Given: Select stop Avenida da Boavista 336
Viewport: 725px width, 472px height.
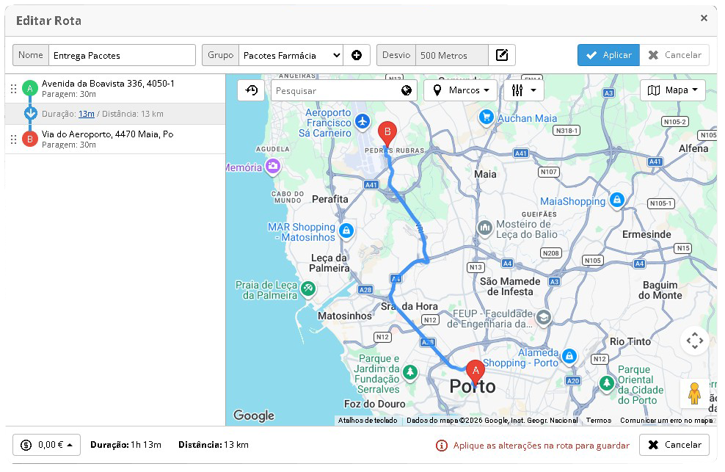Looking at the screenshot, I should pos(108,84).
